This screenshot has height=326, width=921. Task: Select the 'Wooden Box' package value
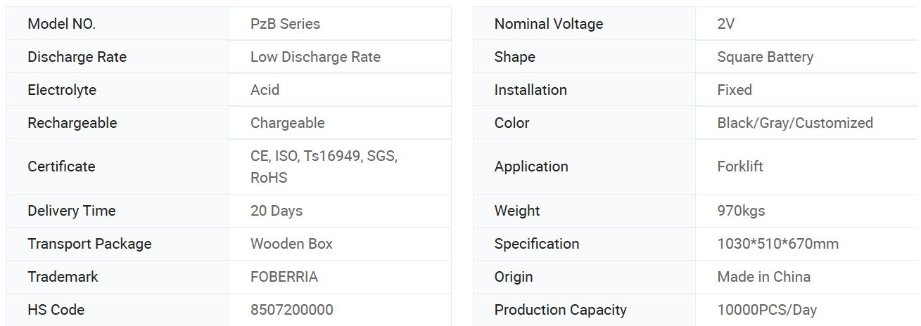pyautogui.click(x=291, y=244)
